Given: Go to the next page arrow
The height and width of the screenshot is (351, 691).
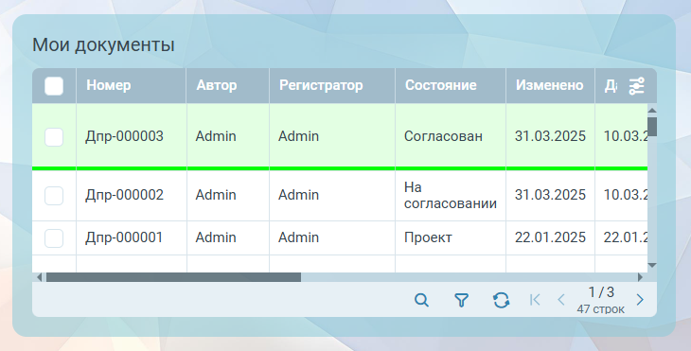Looking at the screenshot, I should [640, 300].
